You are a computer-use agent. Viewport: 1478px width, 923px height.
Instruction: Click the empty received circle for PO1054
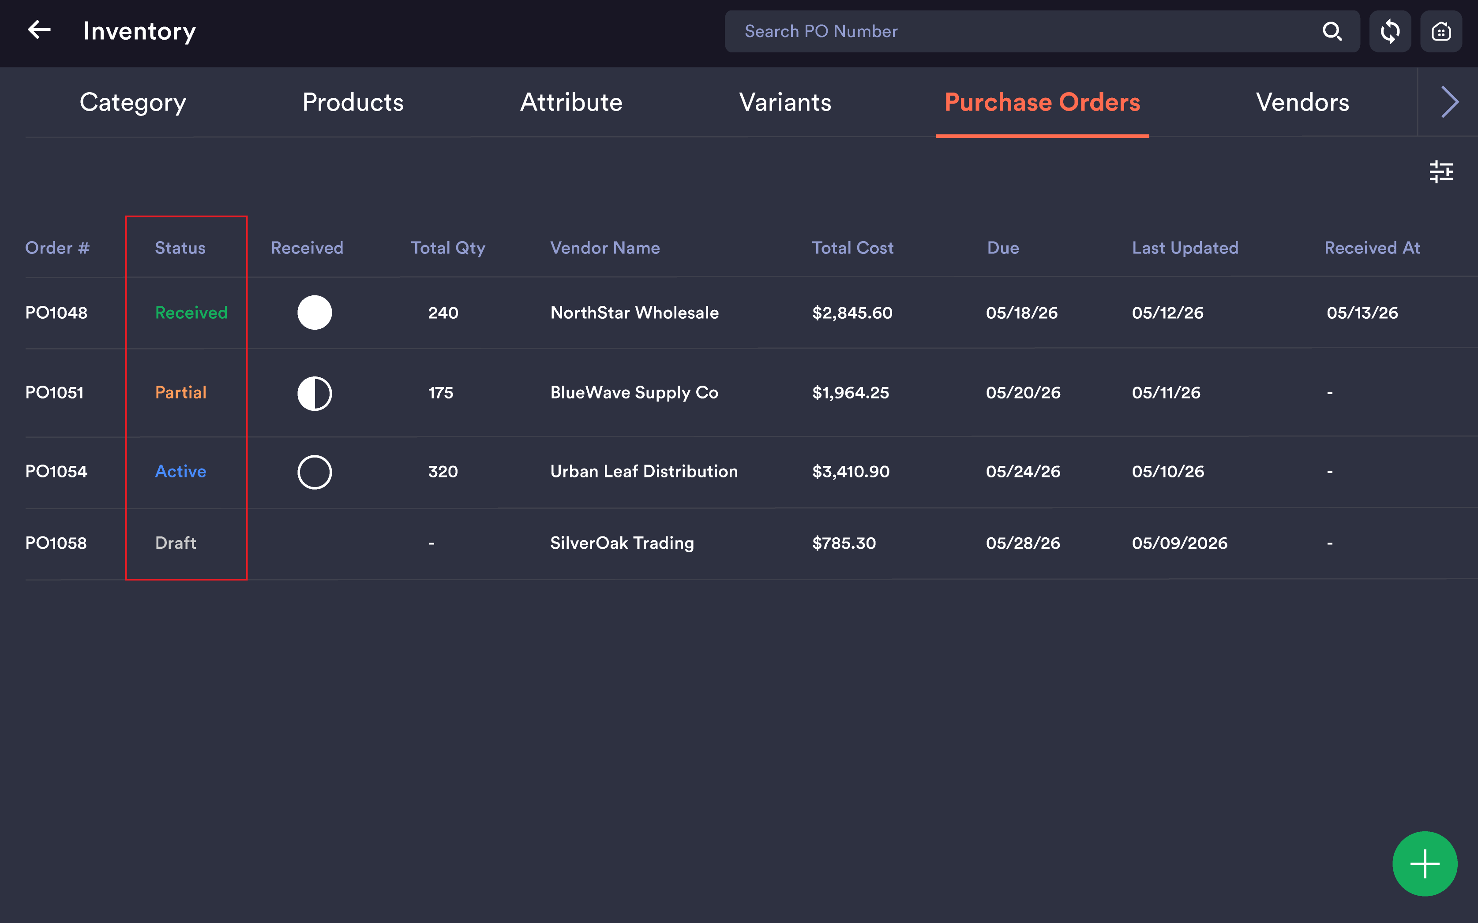(315, 472)
